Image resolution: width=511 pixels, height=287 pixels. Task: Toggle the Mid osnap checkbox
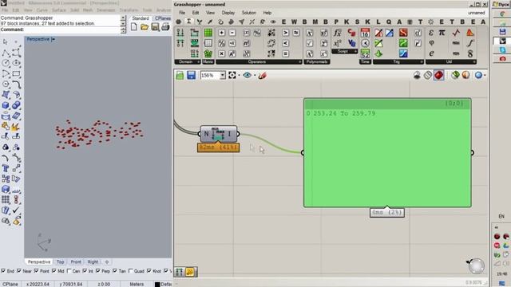[x=53, y=271]
